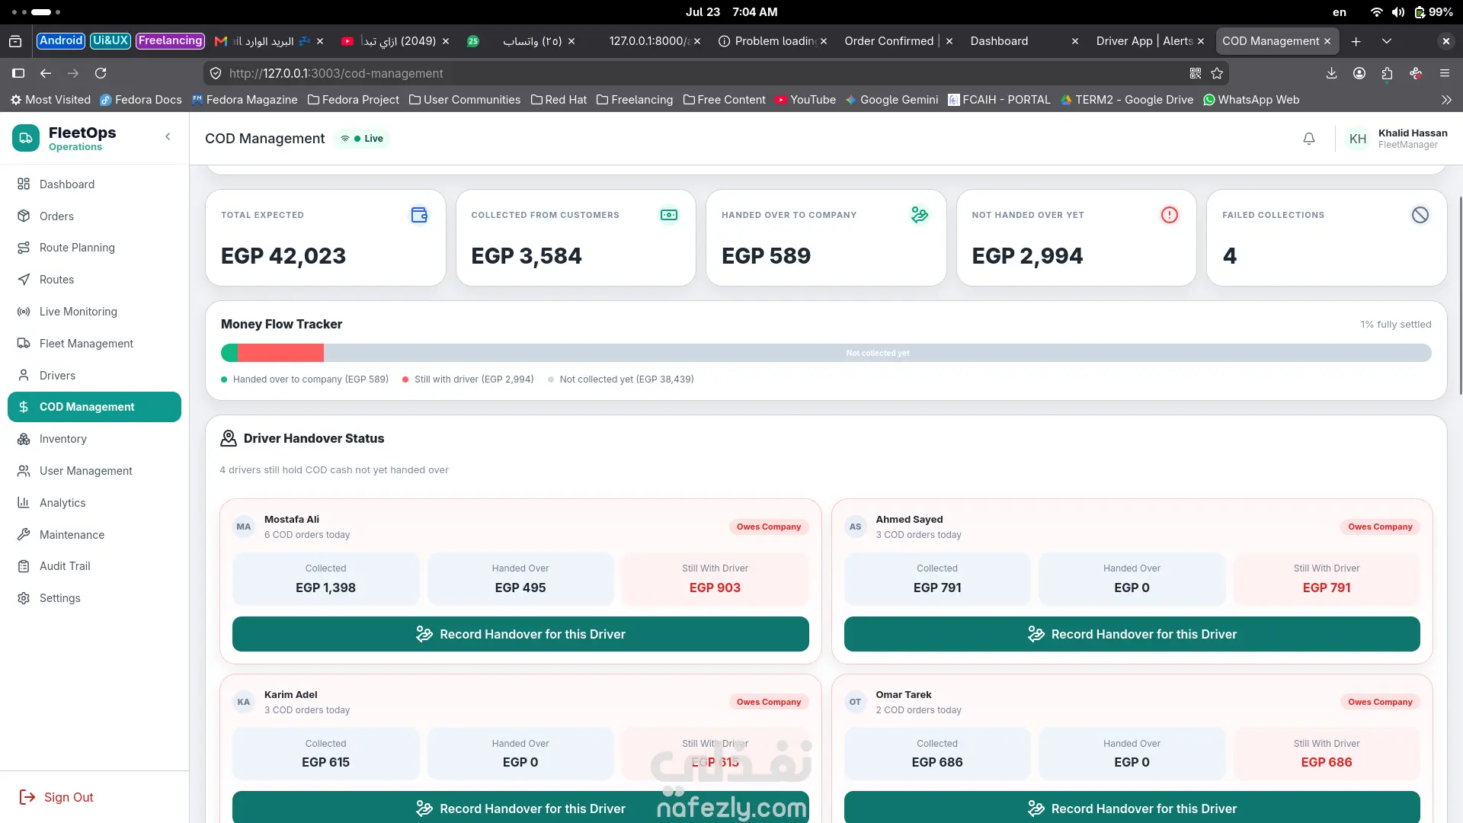Navigate to Fleet Management
Viewport: 1463px width, 823px height.
coord(94,344)
